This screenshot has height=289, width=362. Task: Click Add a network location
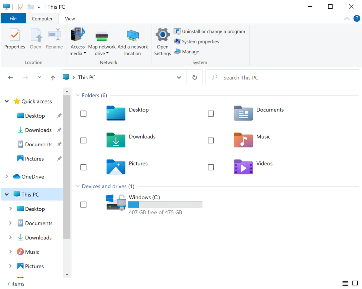pyautogui.click(x=133, y=40)
